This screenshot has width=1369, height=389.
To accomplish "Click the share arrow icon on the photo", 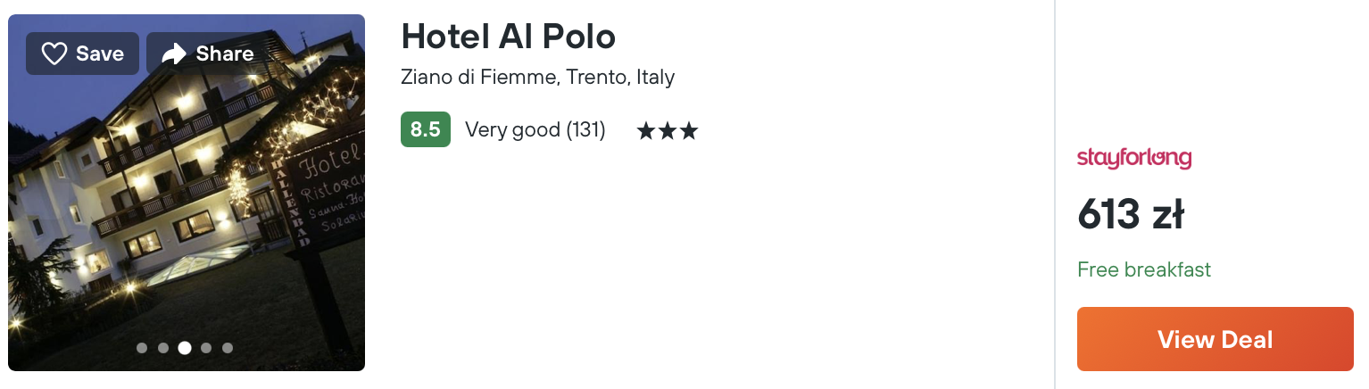I will tap(173, 54).
